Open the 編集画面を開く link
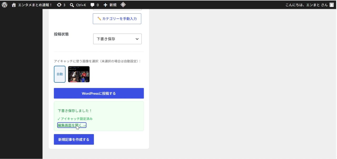The height and width of the screenshot is (159, 337). [x=72, y=125]
